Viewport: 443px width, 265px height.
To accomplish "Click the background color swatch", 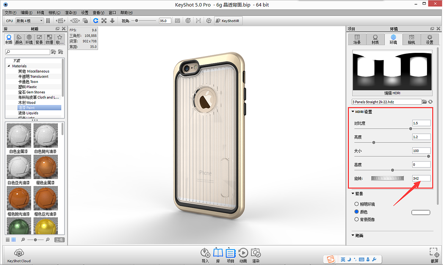I will click(x=421, y=212).
